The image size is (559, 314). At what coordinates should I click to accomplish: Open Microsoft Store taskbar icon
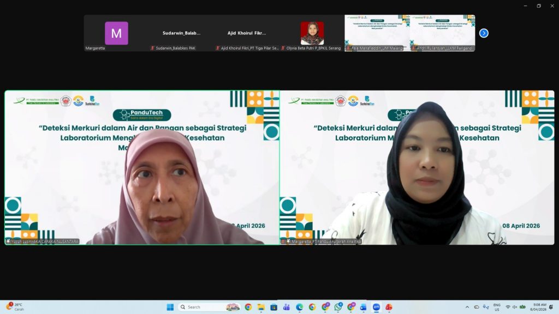273,307
